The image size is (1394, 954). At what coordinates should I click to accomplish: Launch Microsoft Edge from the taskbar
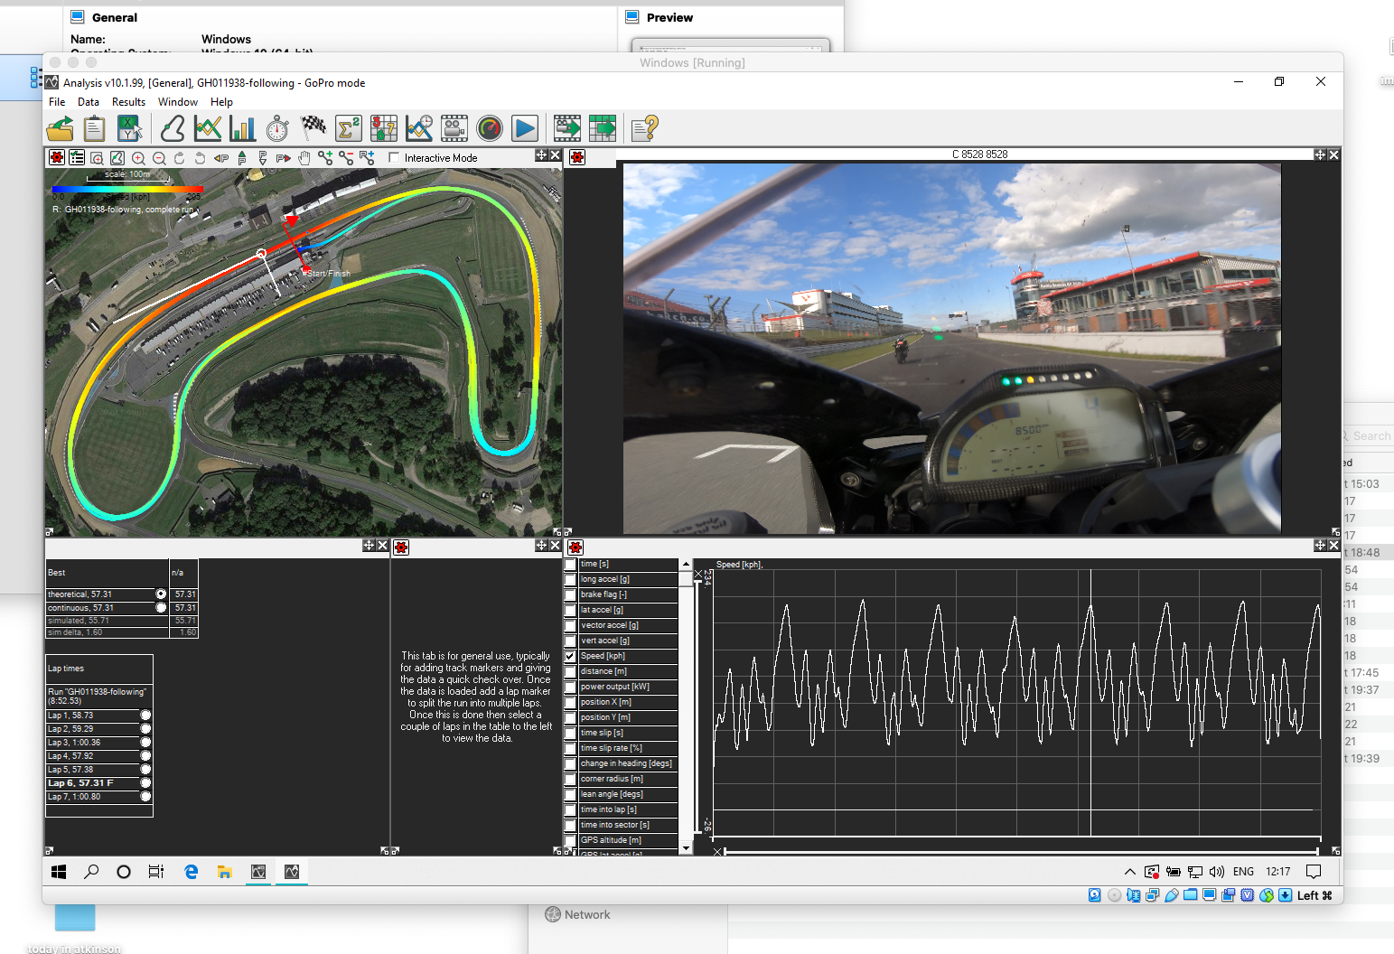pyautogui.click(x=191, y=872)
